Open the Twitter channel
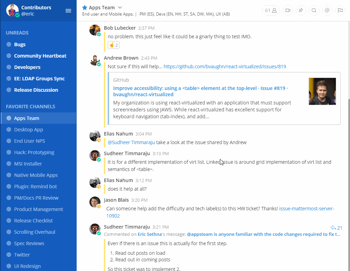Viewport: 350px width, 271px height. tap(38, 255)
